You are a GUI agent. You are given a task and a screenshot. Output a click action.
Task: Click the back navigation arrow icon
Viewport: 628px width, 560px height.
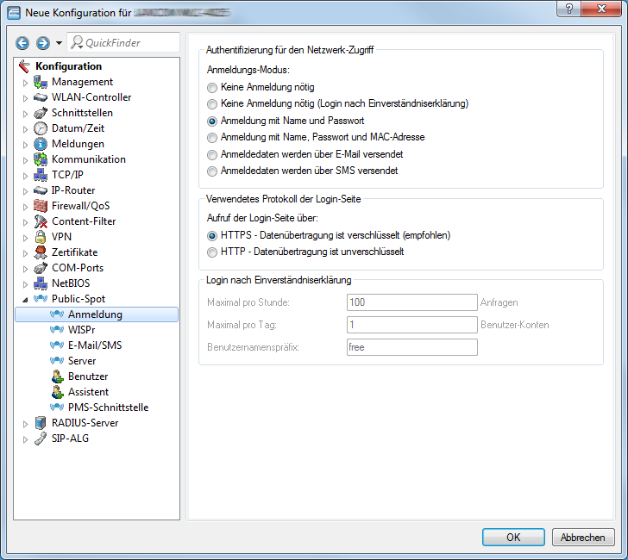tap(22, 43)
